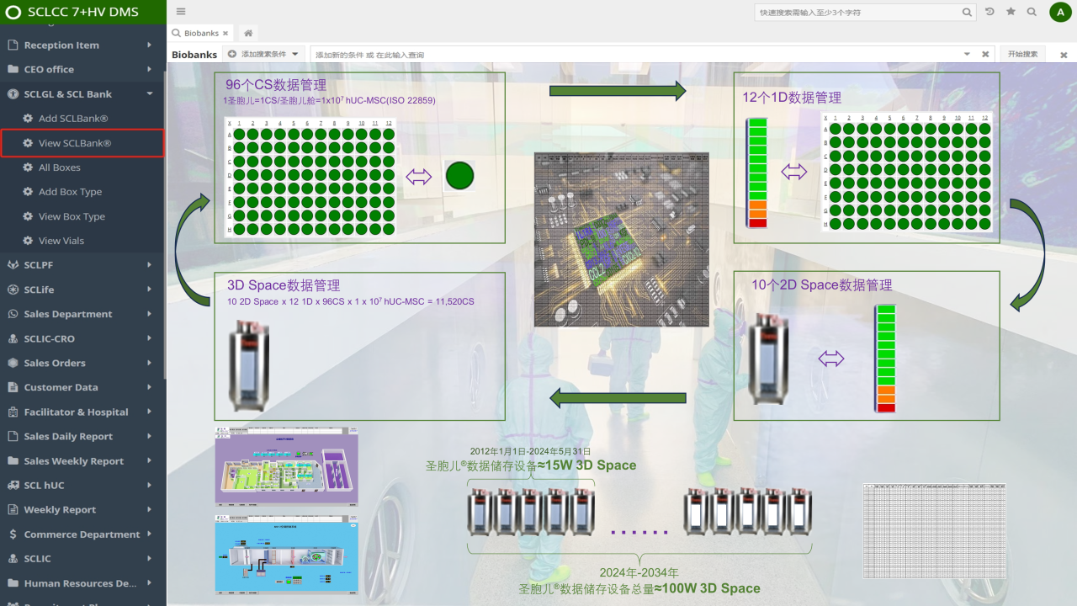Open the user avatar A menu

click(1059, 12)
